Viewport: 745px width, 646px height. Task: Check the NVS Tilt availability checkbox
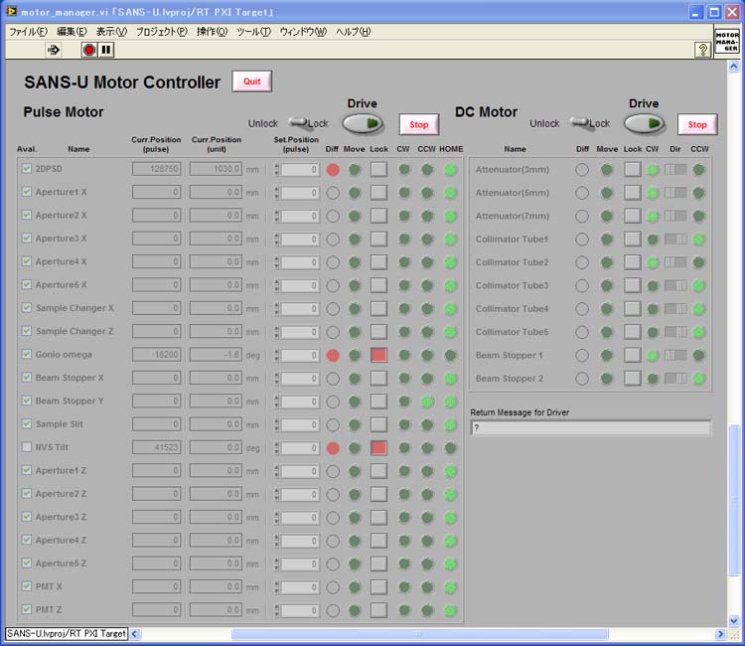27,447
